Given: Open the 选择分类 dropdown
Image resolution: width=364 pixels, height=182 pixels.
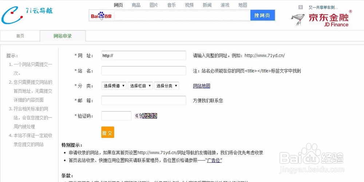Looking at the screenshot, I should click(166, 86).
